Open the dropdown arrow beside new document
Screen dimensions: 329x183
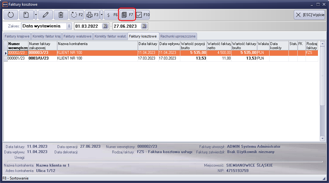36,15
